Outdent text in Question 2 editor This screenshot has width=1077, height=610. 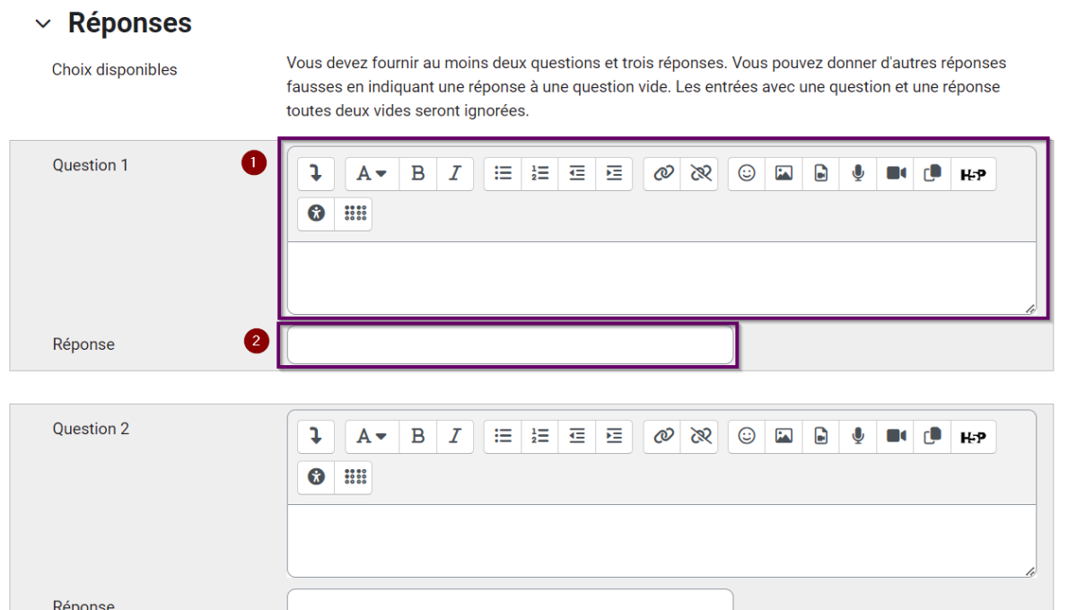[576, 437]
